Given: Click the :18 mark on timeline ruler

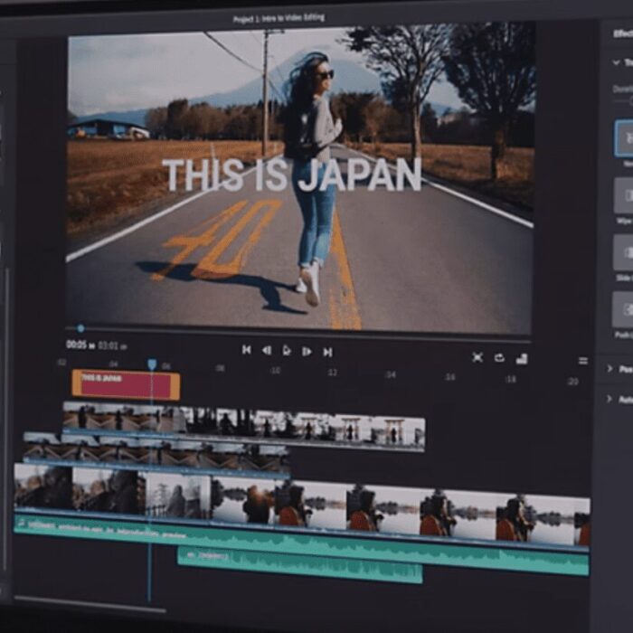Looking at the screenshot, I should (511, 379).
